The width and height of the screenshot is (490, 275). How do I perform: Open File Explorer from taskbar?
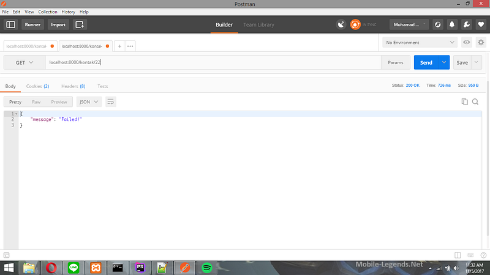29,268
